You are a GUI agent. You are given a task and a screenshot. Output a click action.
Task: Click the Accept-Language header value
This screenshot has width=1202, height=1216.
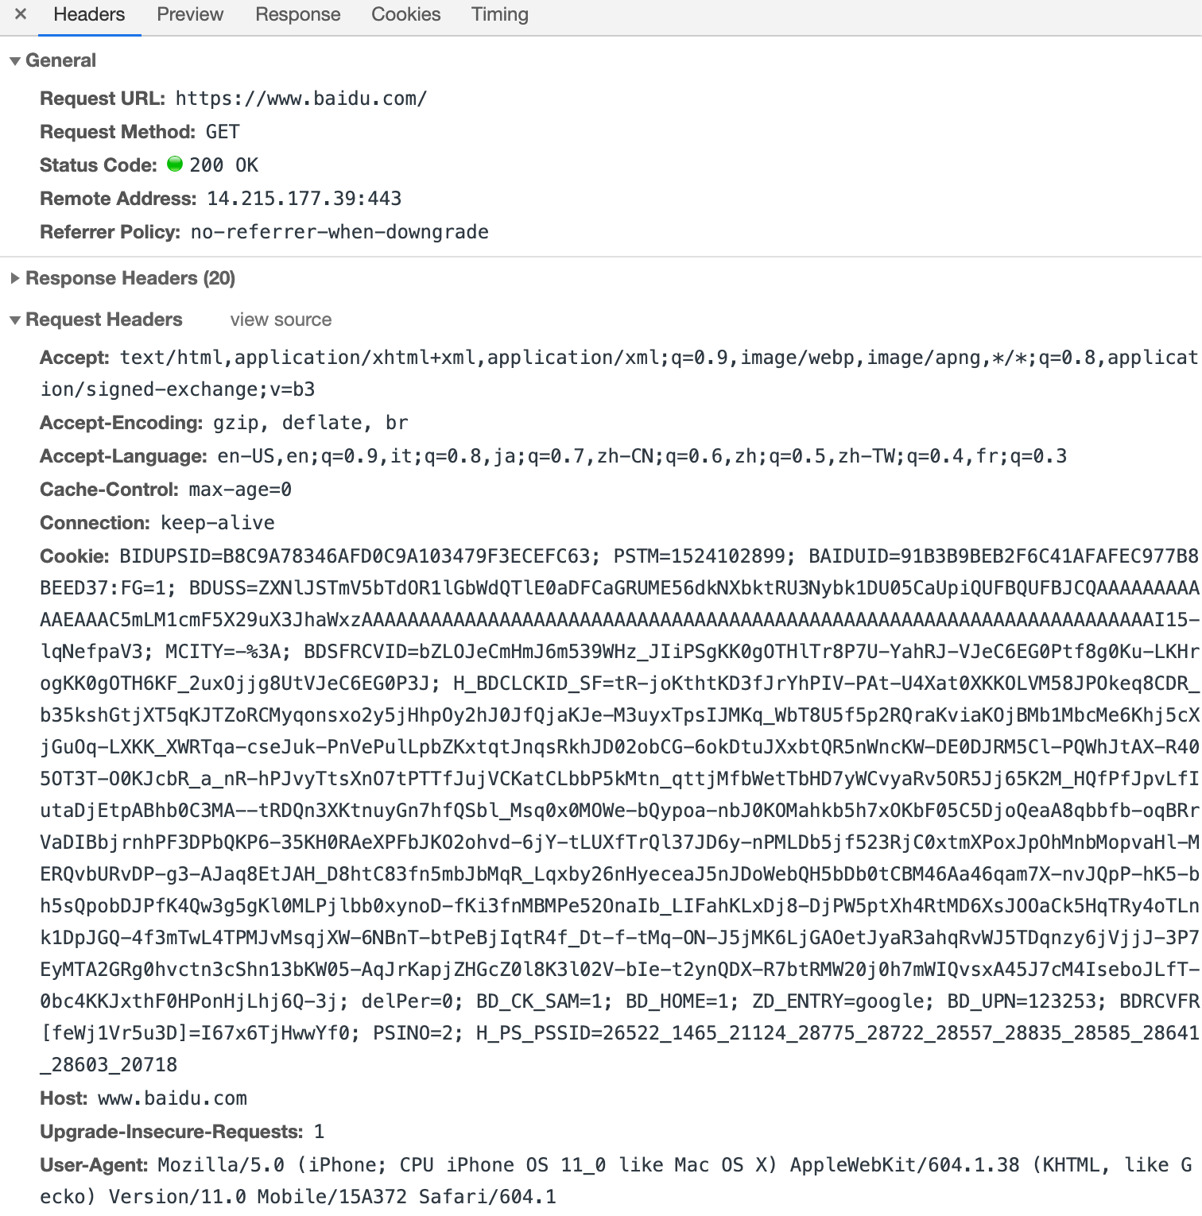[642, 456]
